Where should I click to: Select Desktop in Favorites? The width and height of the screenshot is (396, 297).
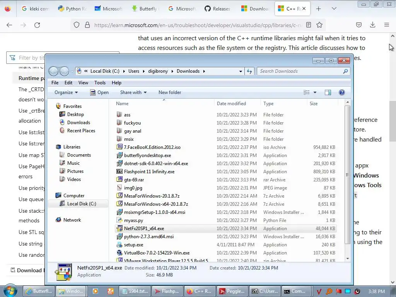point(75,114)
